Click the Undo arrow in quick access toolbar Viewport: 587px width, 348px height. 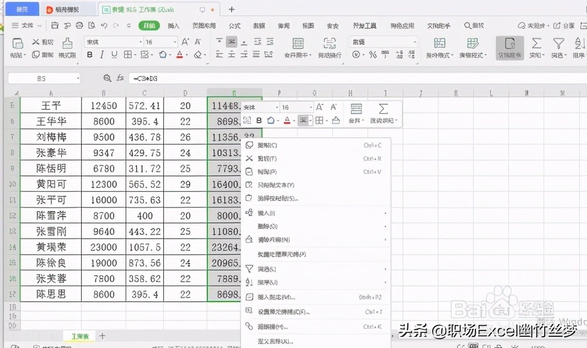tap(104, 25)
